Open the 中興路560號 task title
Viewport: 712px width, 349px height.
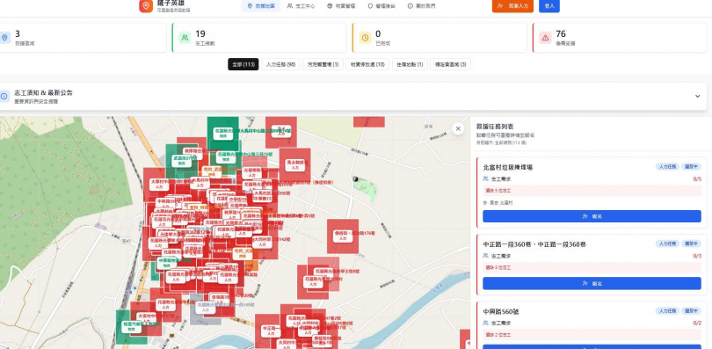coord(501,312)
